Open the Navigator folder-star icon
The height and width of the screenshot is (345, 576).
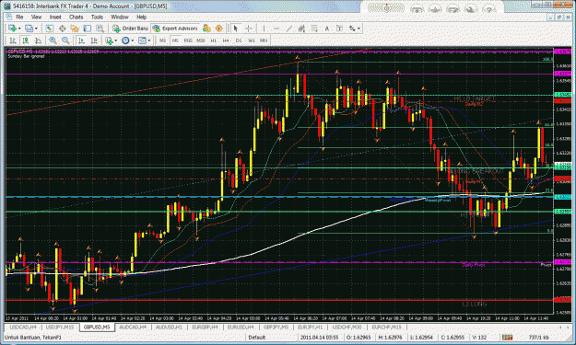[75, 29]
